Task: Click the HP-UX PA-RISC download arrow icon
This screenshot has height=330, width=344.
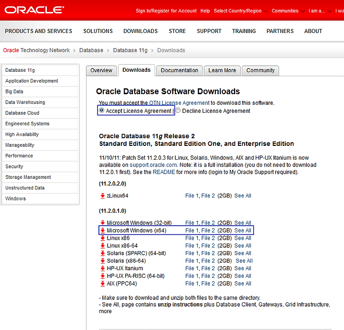Action: pos(102,276)
